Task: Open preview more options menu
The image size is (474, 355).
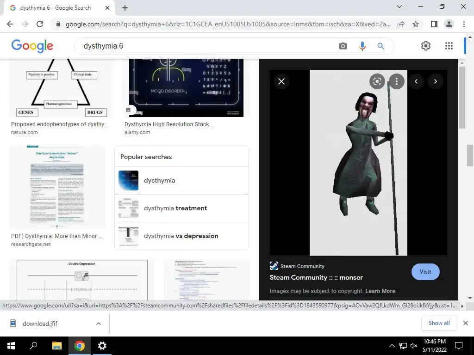Action: click(x=396, y=81)
